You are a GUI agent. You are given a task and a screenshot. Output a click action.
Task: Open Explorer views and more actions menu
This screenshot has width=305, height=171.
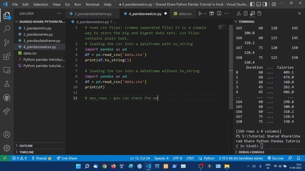coord(59,14)
